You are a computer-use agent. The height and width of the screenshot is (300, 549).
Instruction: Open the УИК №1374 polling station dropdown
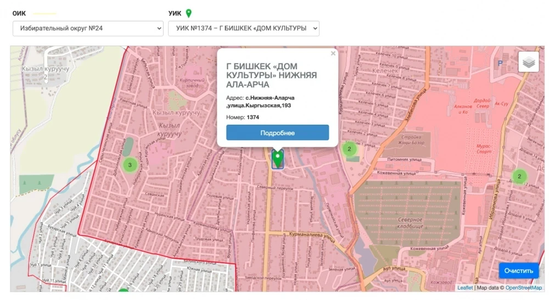[243, 28]
